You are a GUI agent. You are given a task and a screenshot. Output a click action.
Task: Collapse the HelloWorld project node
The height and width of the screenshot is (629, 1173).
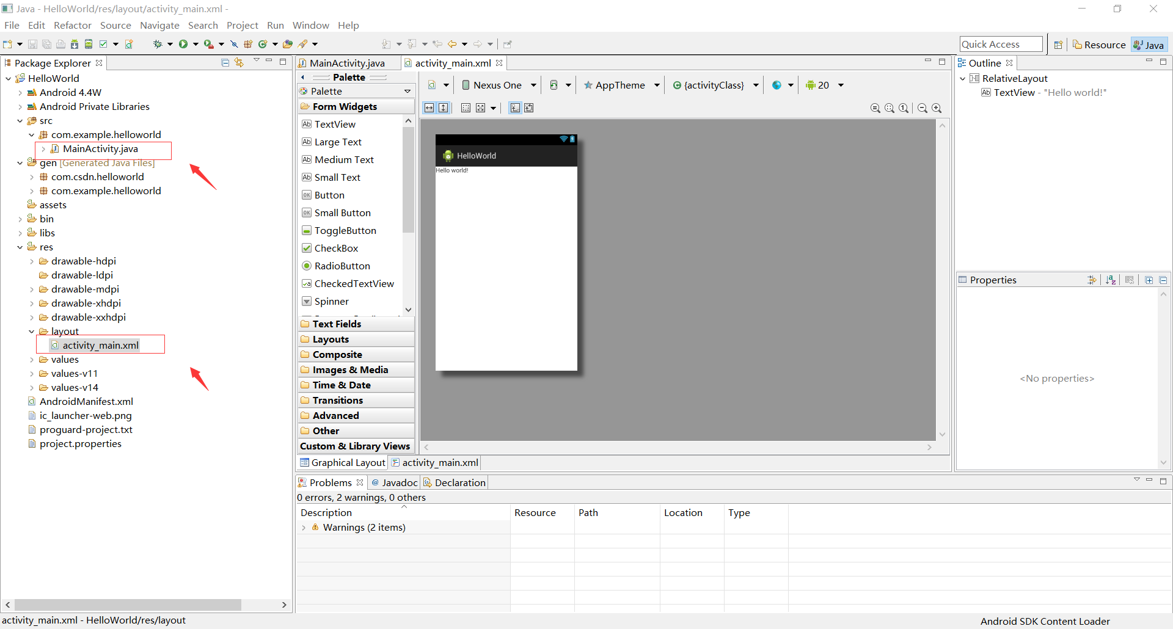(x=8, y=78)
